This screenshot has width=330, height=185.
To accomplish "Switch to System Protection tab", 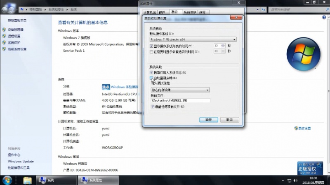I will point(190,12).
